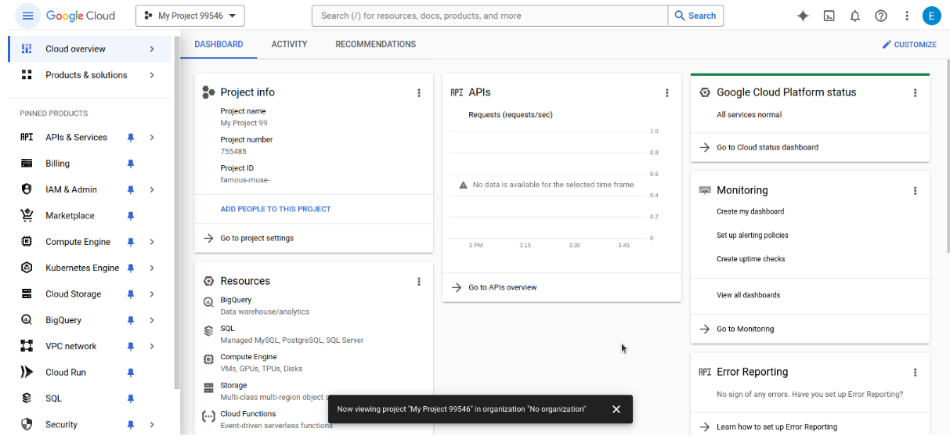950x443 pixels.
Task: Open Error Reporting card options menu
Action: click(x=915, y=373)
